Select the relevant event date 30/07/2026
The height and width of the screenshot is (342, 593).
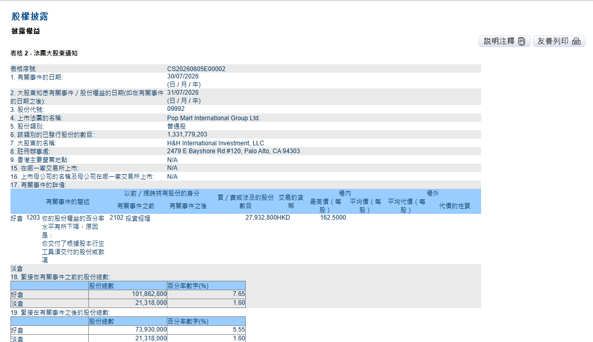pyautogui.click(x=183, y=76)
